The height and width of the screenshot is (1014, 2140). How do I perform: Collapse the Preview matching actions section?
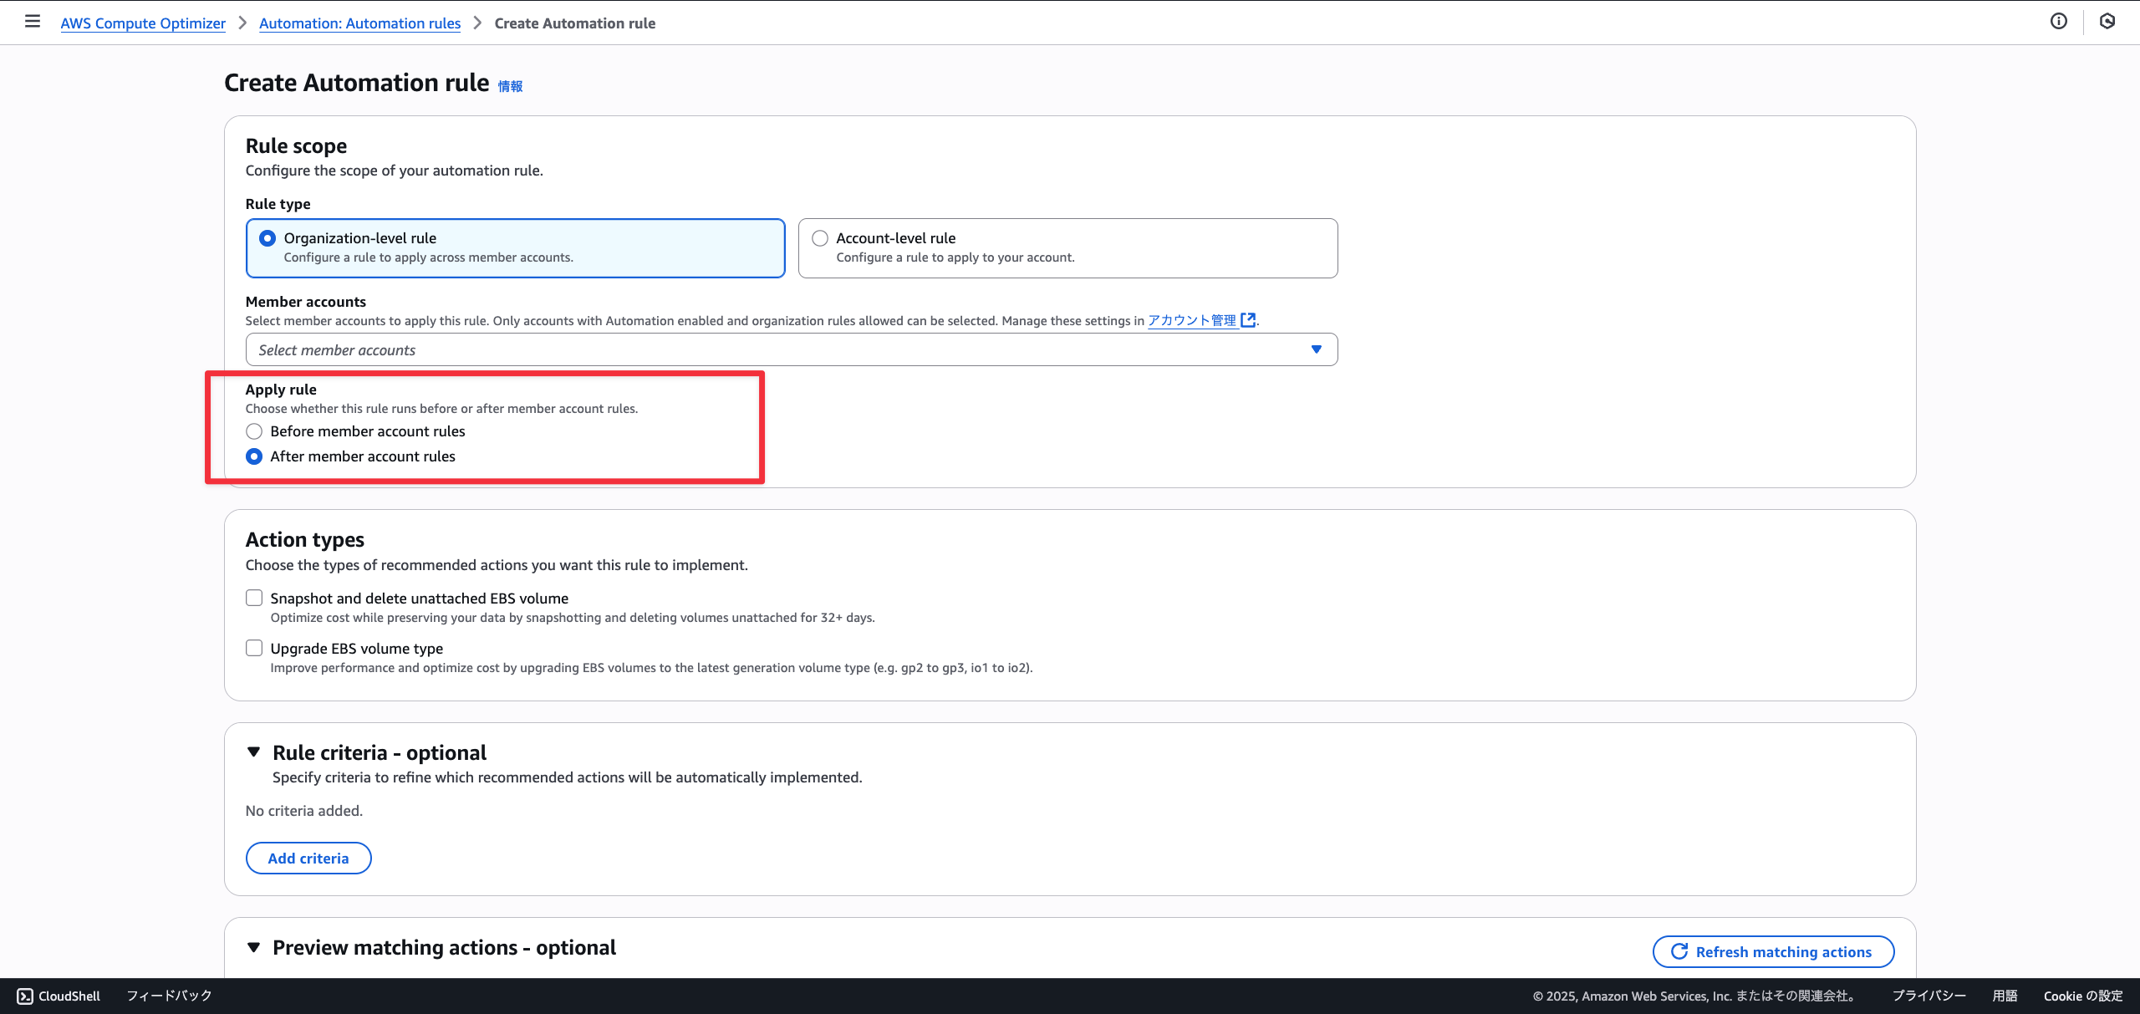click(254, 947)
